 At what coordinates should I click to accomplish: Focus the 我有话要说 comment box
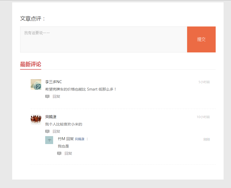103,39
